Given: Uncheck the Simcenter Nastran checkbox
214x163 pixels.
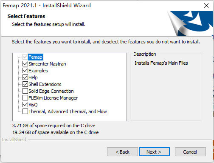Looking at the screenshot, I should tap(25, 64).
